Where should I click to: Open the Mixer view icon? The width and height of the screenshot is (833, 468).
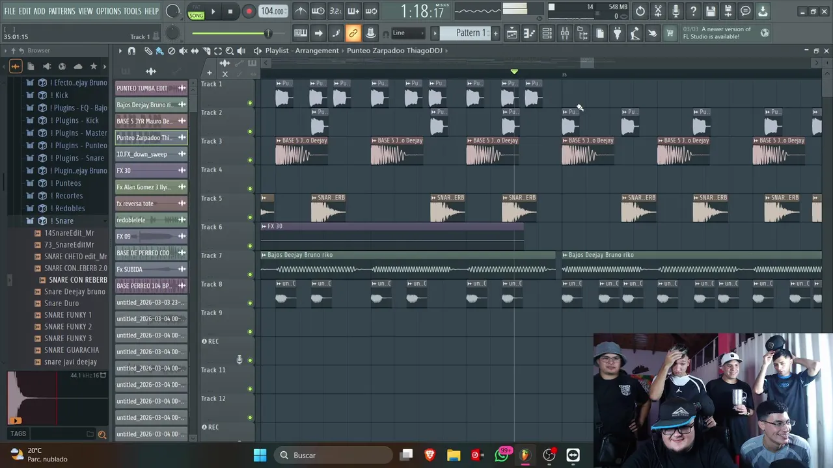click(x=565, y=33)
